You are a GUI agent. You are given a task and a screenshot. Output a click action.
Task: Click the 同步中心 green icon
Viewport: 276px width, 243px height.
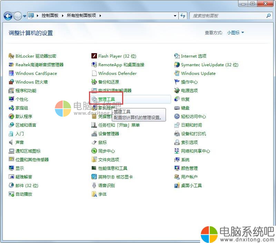[94, 151]
